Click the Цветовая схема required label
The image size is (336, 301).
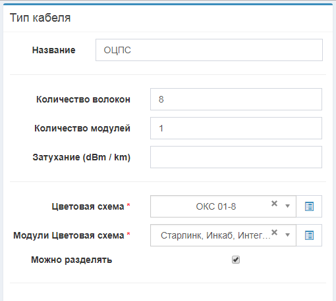[91, 206]
